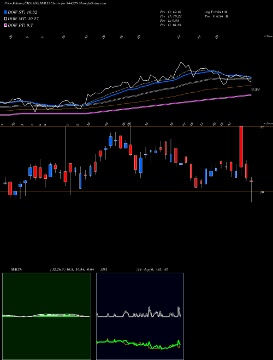Select the 'DOW ST: 10.32' legend label

tap(22, 12)
